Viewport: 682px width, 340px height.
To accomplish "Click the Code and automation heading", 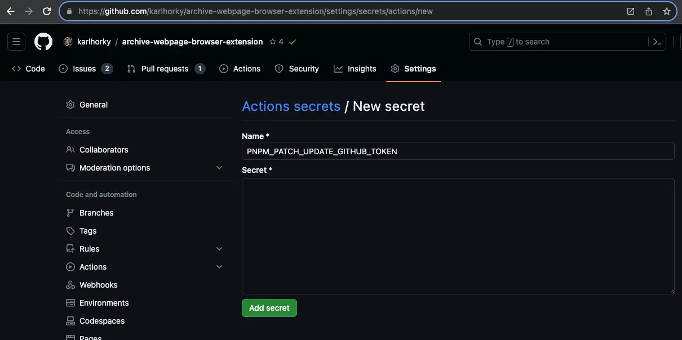I will (x=101, y=195).
